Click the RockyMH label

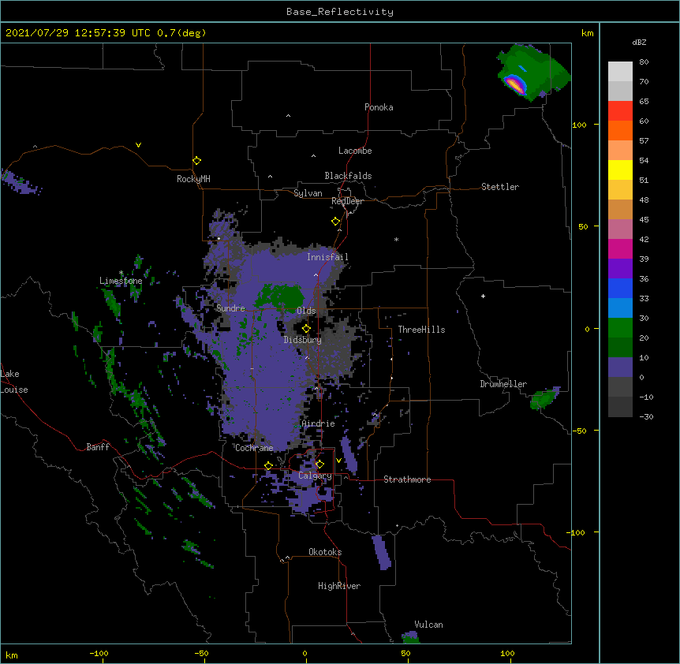[x=193, y=178]
